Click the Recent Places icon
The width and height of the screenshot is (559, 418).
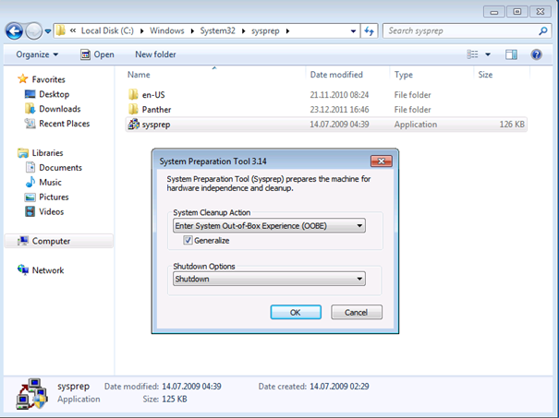[30, 124]
